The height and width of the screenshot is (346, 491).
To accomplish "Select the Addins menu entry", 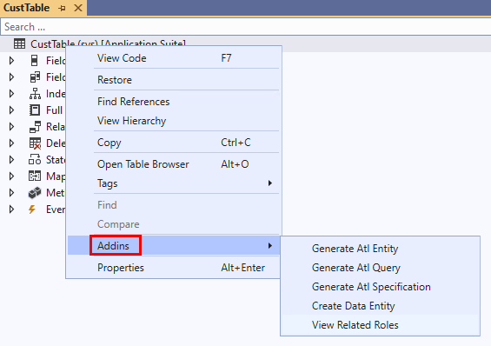I will [x=174, y=245].
